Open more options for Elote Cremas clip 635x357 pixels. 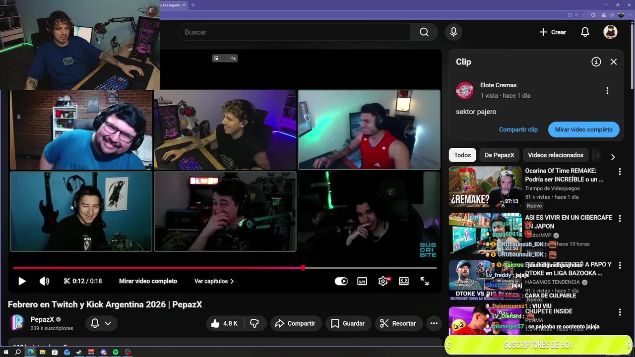pyautogui.click(x=607, y=91)
